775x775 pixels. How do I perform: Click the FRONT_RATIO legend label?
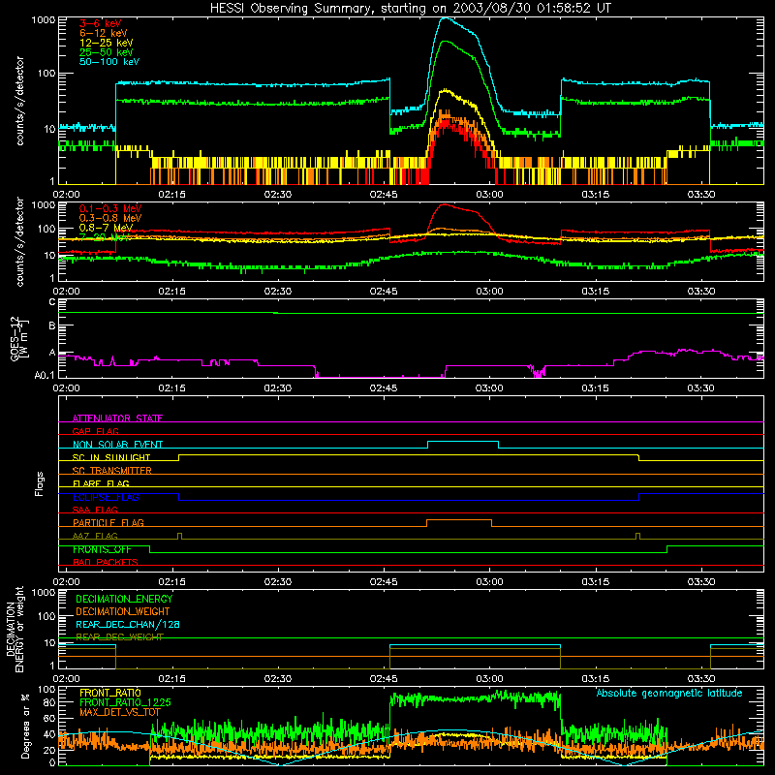tap(110, 693)
